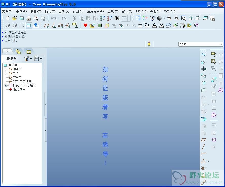Toggle shading display mode

click(x=29, y=25)
